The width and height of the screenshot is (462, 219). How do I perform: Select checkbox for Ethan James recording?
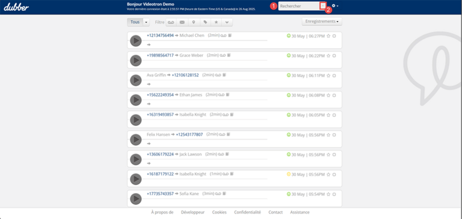tap(334, 95)
